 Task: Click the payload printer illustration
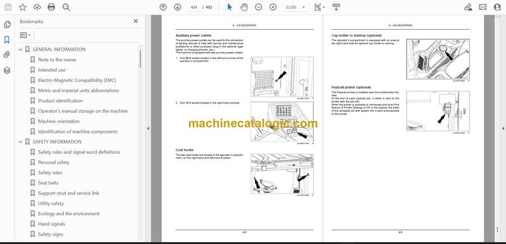point(438,111)
